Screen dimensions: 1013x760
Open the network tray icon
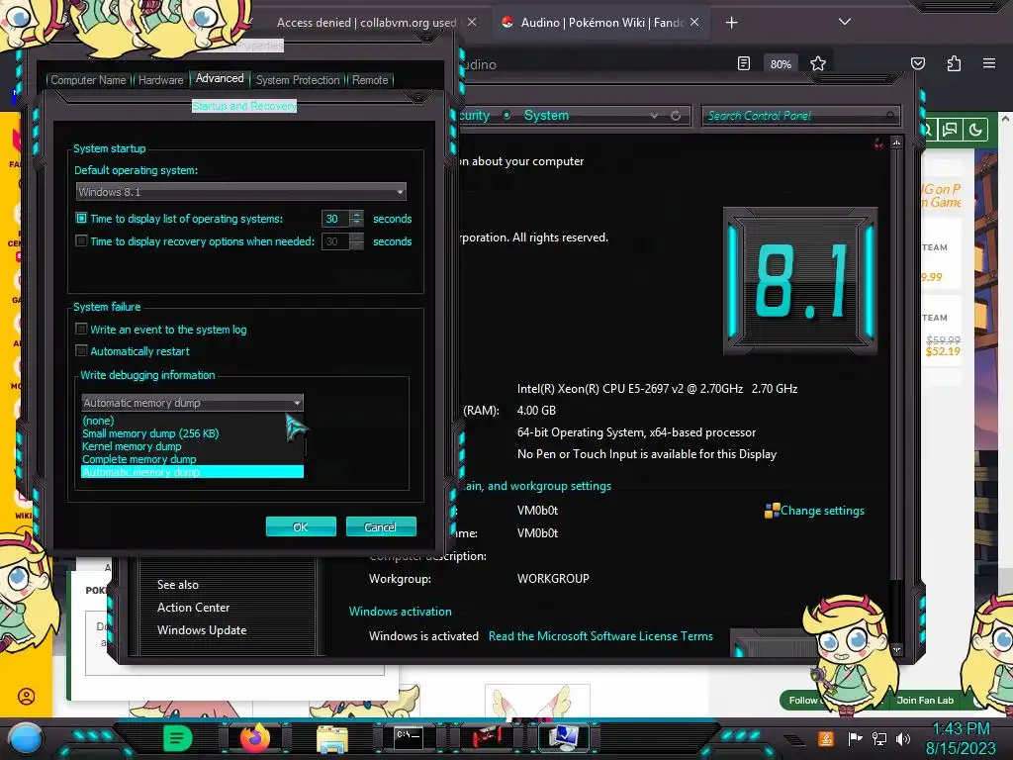pos(879,738)
